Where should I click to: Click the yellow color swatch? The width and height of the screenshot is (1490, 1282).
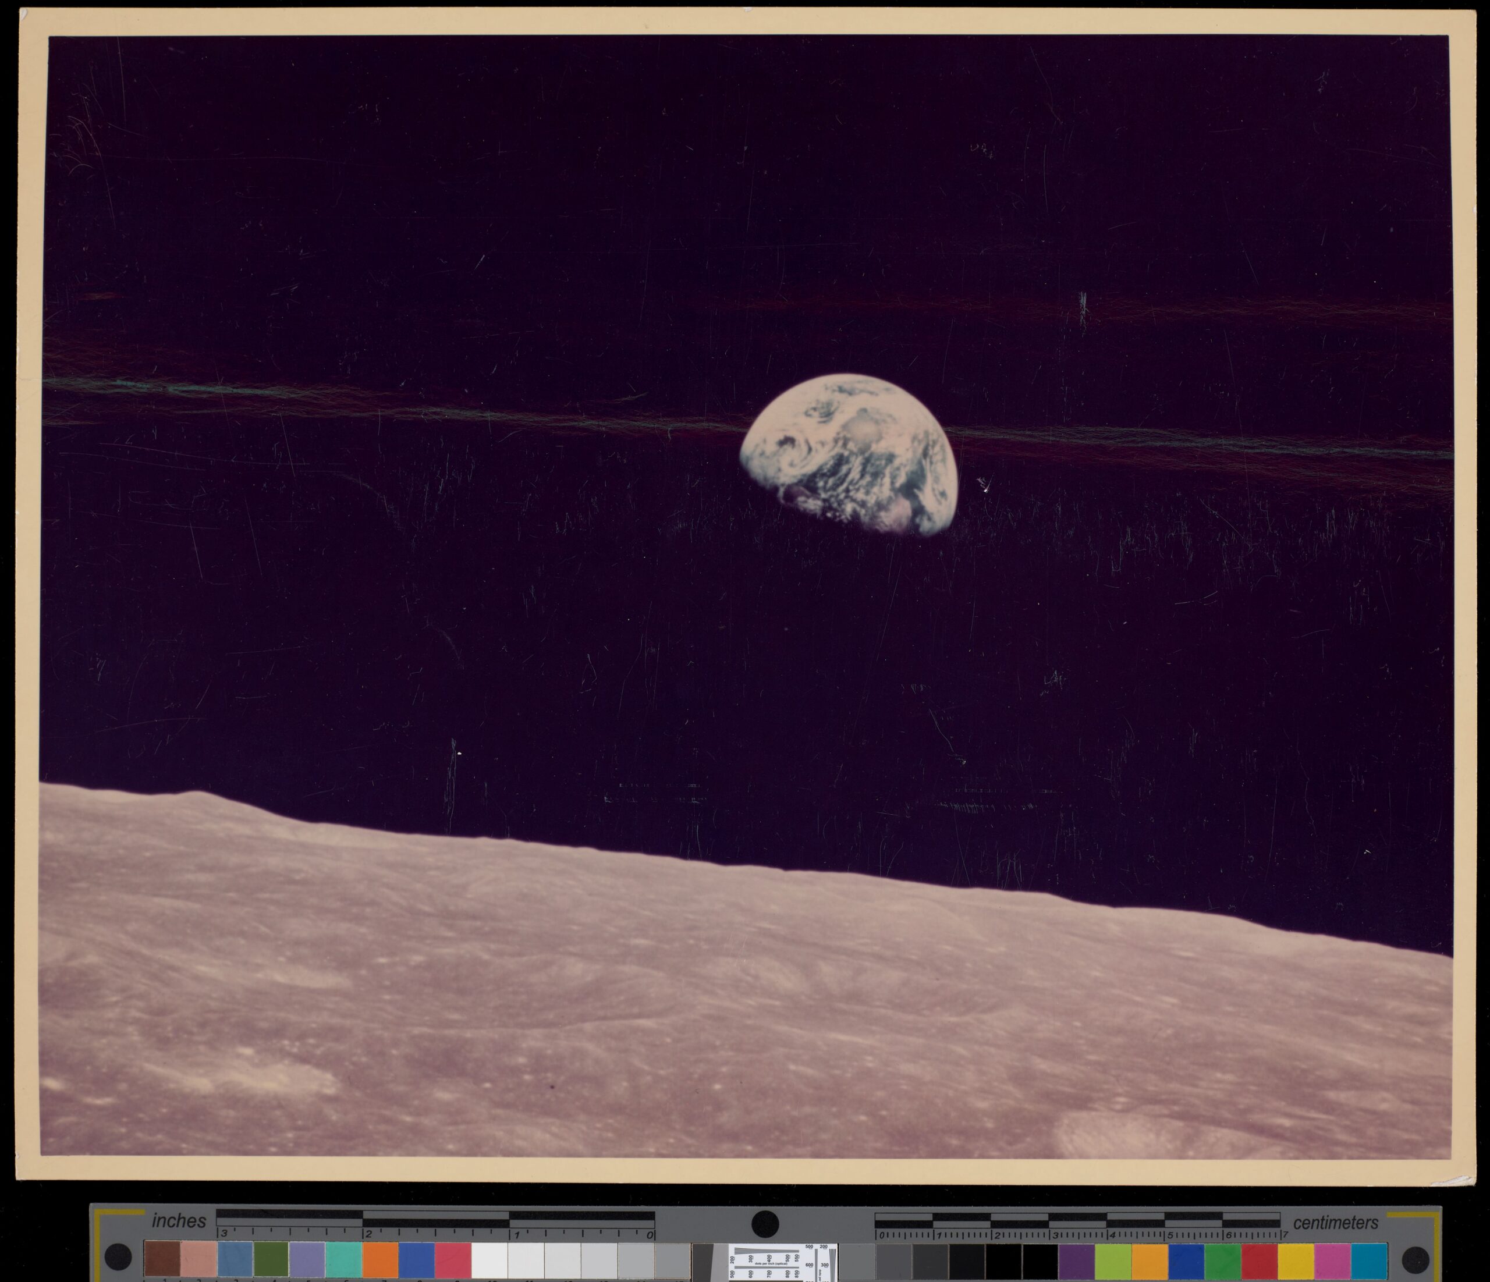pos(1296,1260)
